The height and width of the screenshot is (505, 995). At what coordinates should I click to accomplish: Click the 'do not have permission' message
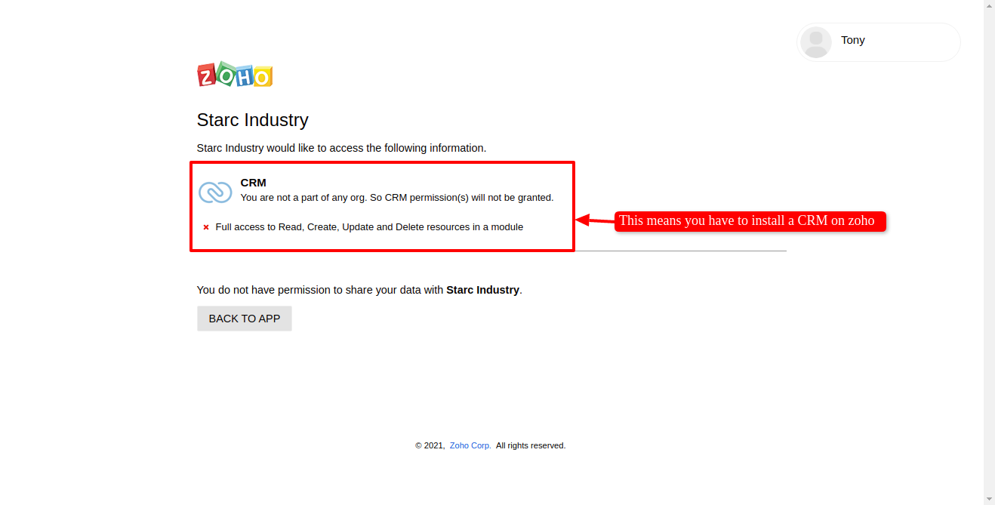point(359,290)
